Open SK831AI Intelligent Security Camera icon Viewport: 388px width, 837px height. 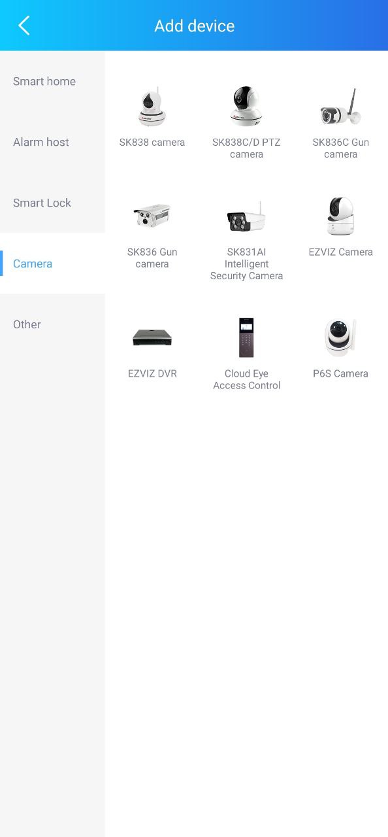(246, 216)
